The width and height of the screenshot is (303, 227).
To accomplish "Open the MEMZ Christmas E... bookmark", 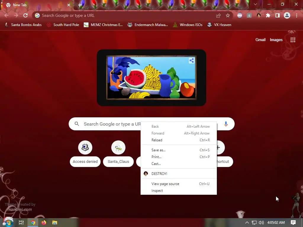I will (103, 25).
